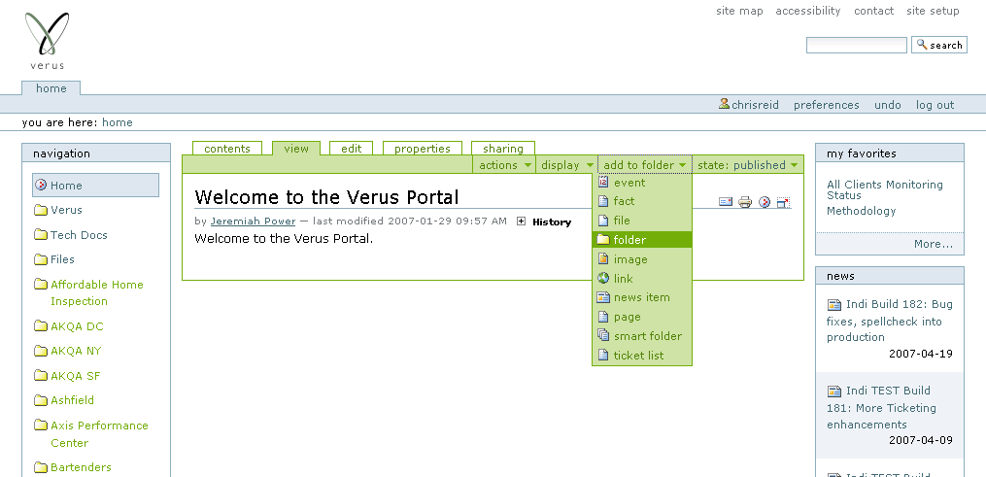
Task: Click the toggle full screen icon
Action: (783, 202)
